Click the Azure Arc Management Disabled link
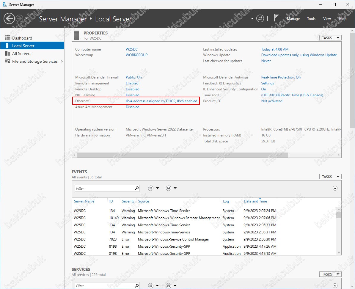The width and height of the screenshot is (355, 289). [x=132, y=107]
